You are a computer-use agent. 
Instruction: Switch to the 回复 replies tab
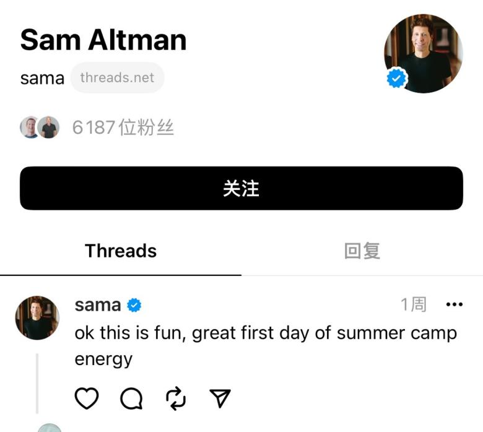pos(362,251)
